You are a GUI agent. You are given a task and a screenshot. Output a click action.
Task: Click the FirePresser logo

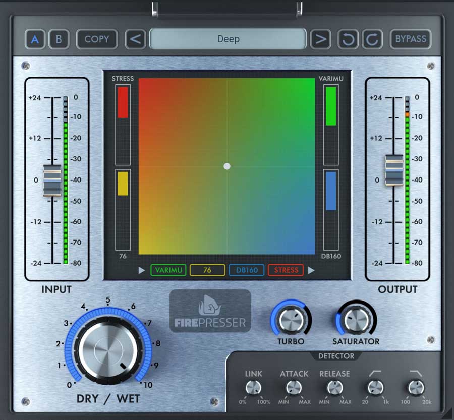(x=210, y=311)
